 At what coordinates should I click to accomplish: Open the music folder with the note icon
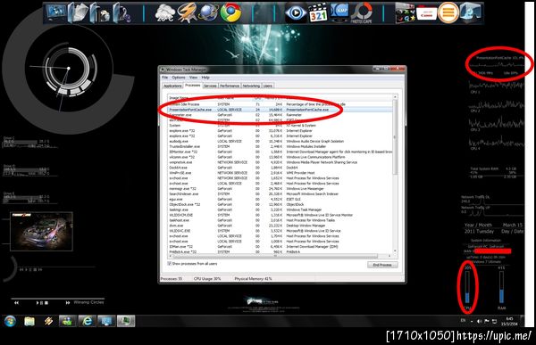pyautogui.click(x=122, y=13)
